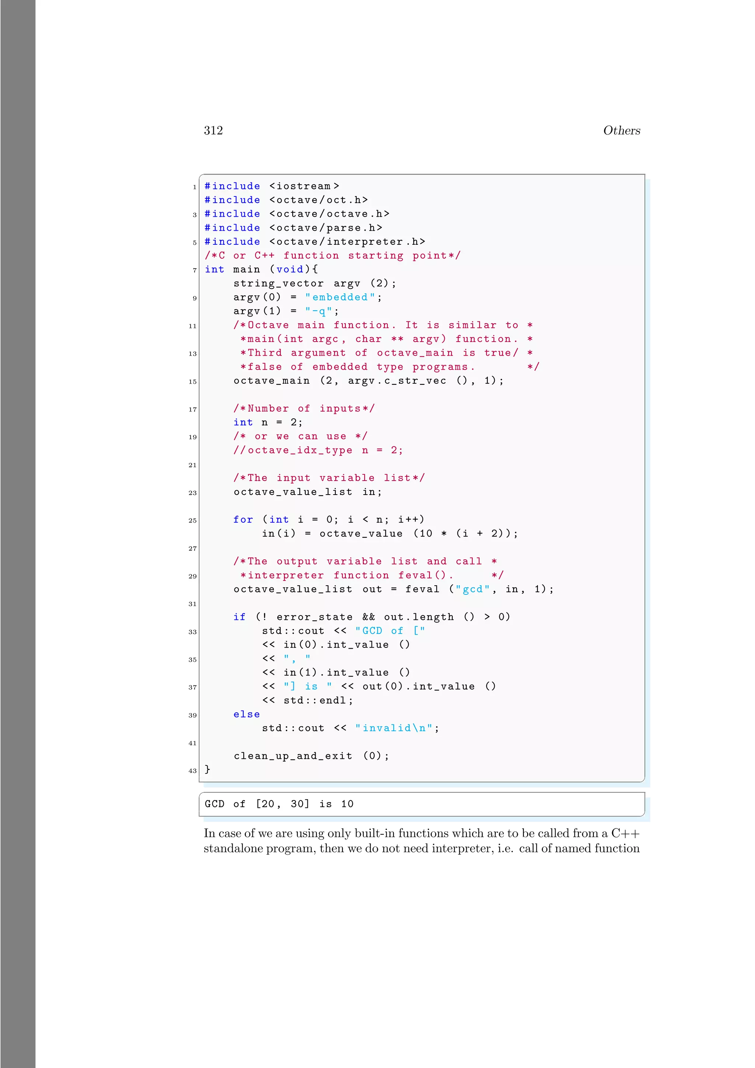This screenshot has height=1068, width=755.
Task: Click the comment "/*The input variable list*/"
Action: point(329,478)
